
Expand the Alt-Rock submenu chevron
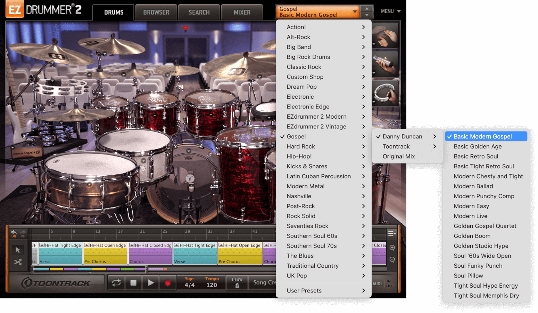point(364,37)
